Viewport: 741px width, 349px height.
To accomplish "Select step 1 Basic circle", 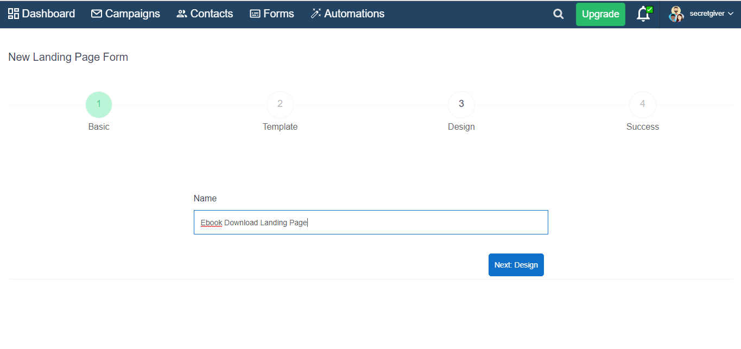I will (x=99, y=104).
